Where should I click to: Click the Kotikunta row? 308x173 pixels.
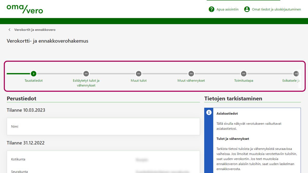click(x=103, y=159)
